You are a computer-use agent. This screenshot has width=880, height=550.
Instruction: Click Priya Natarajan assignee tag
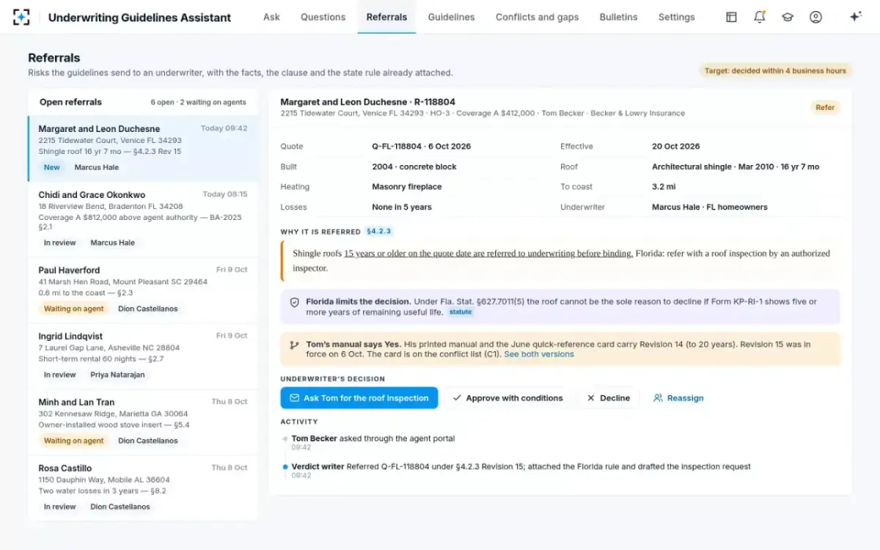[117, 375]
